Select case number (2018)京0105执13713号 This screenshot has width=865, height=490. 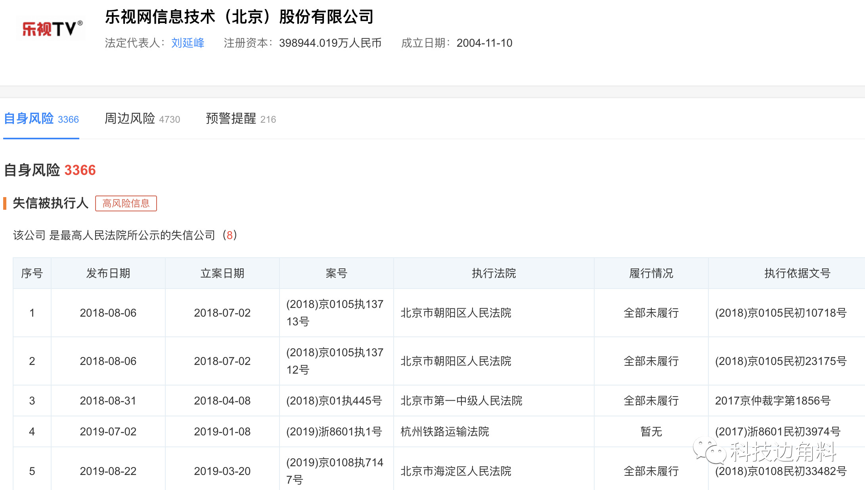coord(335,313)
